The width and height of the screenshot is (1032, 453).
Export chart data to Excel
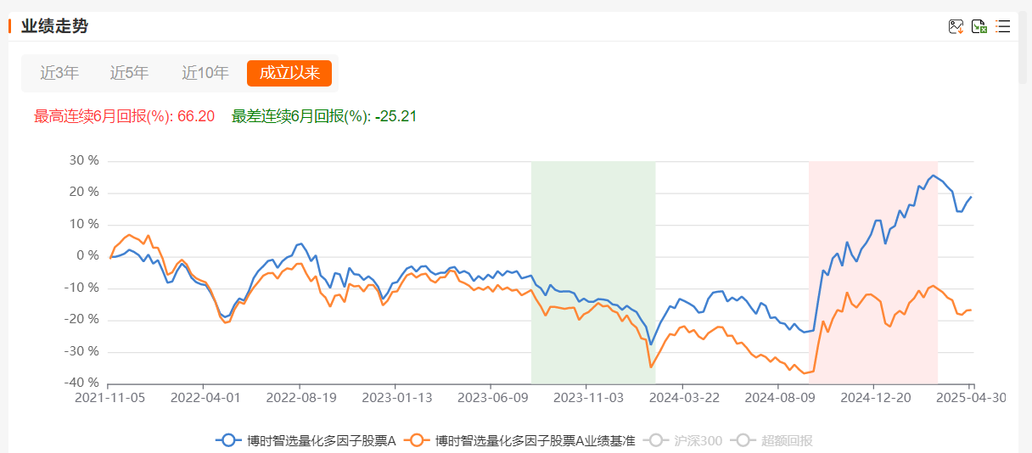tap(979, 26)
